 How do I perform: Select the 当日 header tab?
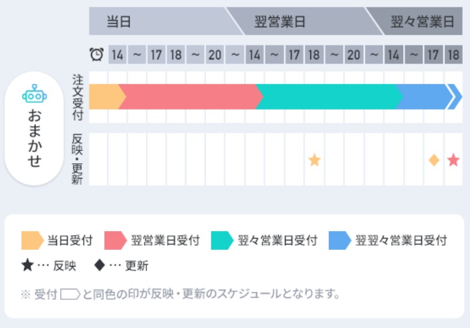[162, 21]
